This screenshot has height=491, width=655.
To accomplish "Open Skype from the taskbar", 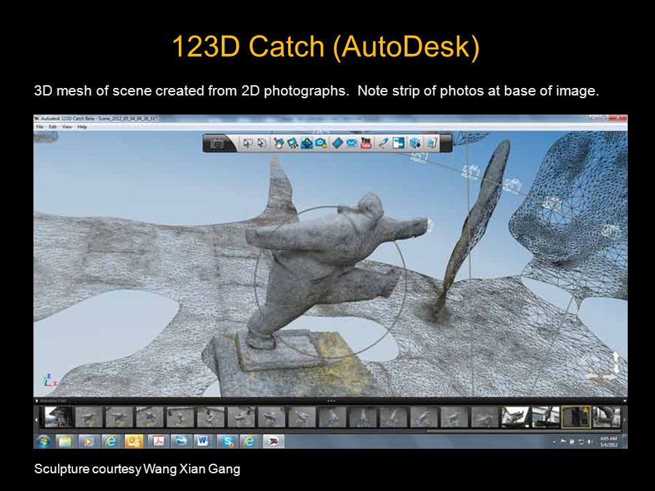I will [x=227, y=441].
